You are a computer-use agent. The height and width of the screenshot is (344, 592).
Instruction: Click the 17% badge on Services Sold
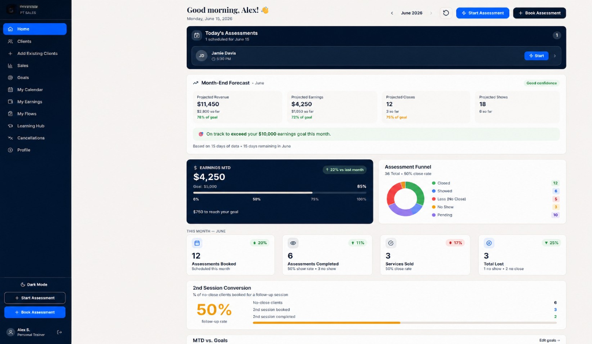tap(456, 243)
